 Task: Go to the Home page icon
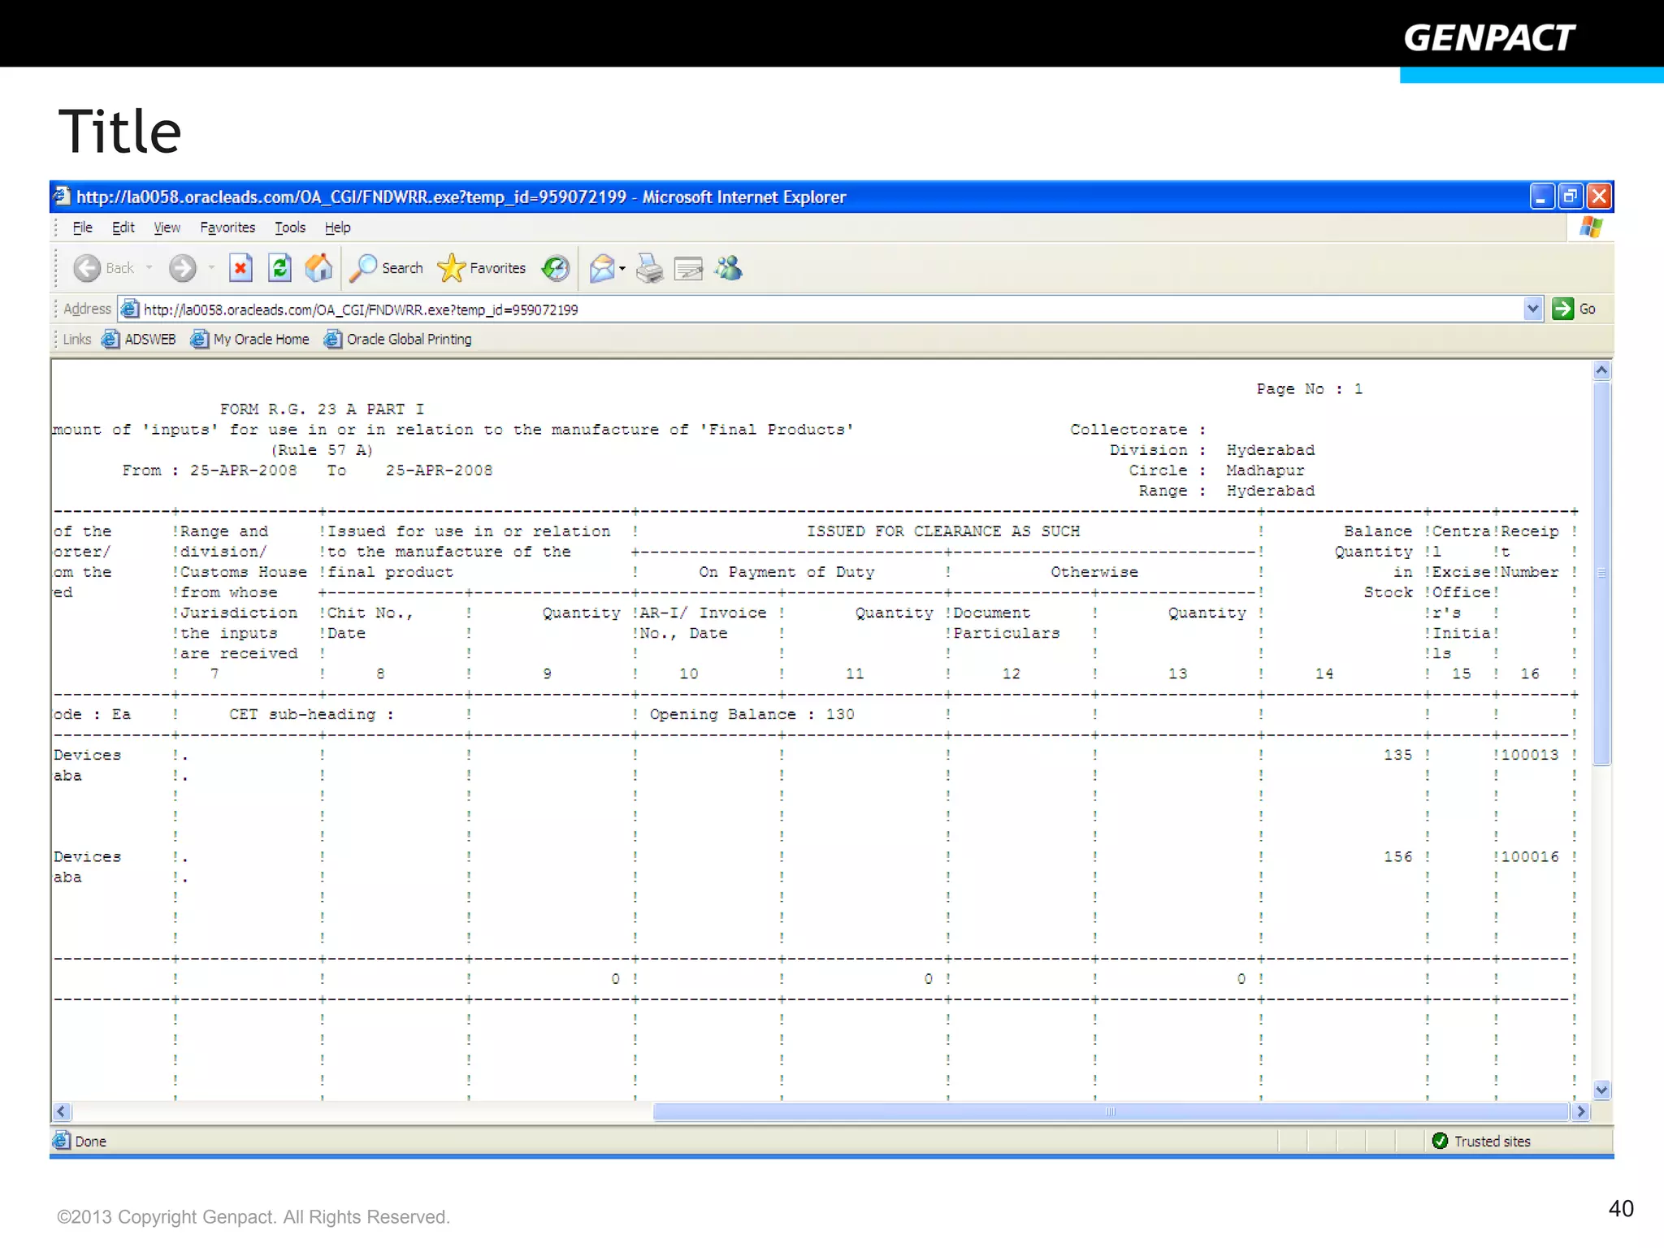click(x=318, y=268)
